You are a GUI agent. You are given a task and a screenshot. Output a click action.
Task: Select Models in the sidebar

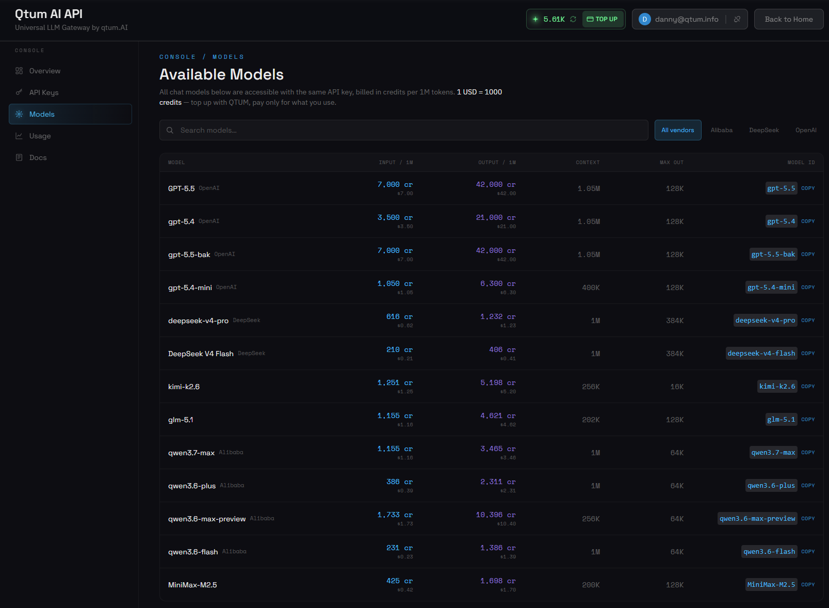click(x=70, y=114)
